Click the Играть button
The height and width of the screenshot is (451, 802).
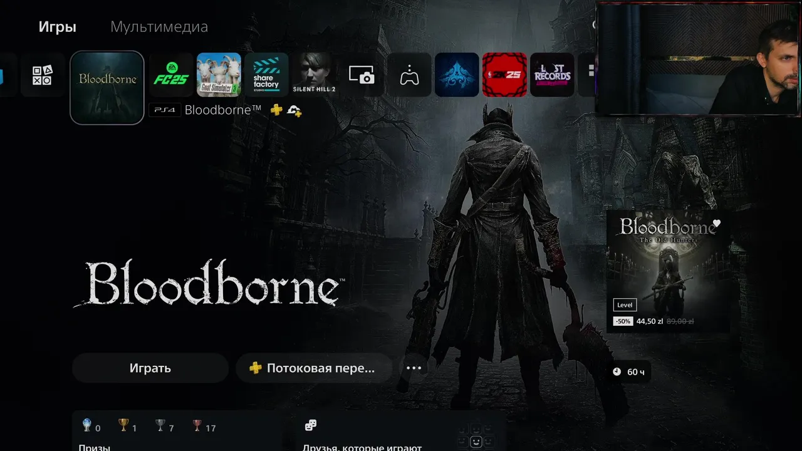(150, 368)
